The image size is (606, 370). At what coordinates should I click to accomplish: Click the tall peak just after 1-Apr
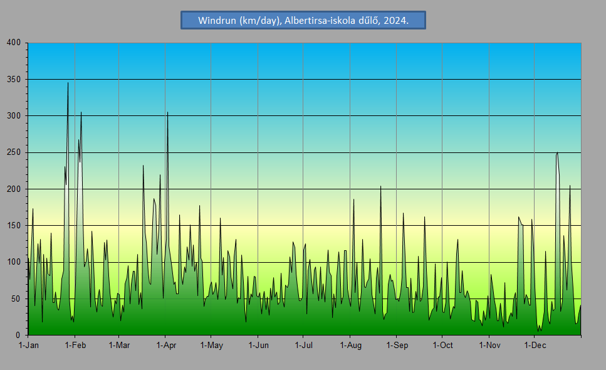pos(167,113)
